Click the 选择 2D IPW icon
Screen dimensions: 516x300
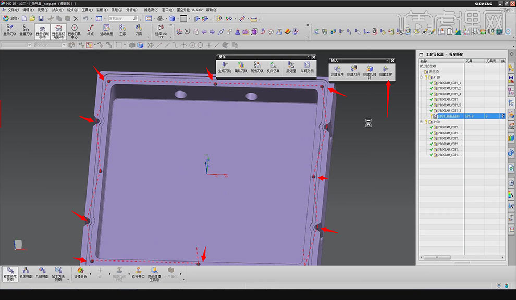coord(161,32)
